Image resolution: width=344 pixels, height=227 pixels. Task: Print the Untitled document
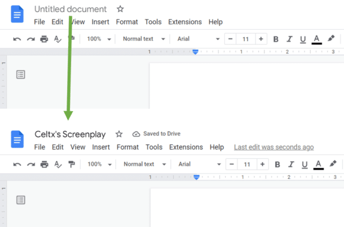click(x=44, y=39)
